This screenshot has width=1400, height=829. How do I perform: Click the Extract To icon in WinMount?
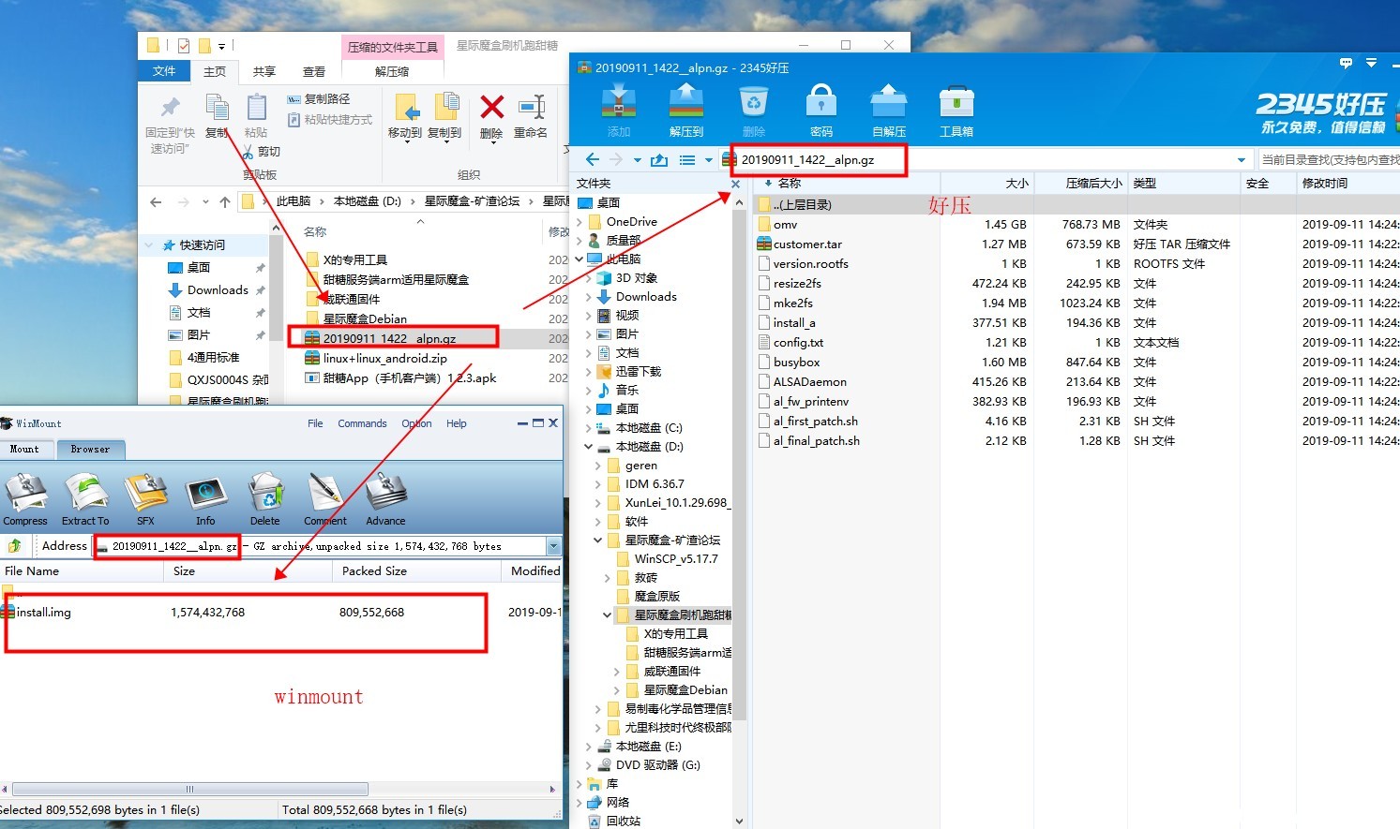(85, 496)
